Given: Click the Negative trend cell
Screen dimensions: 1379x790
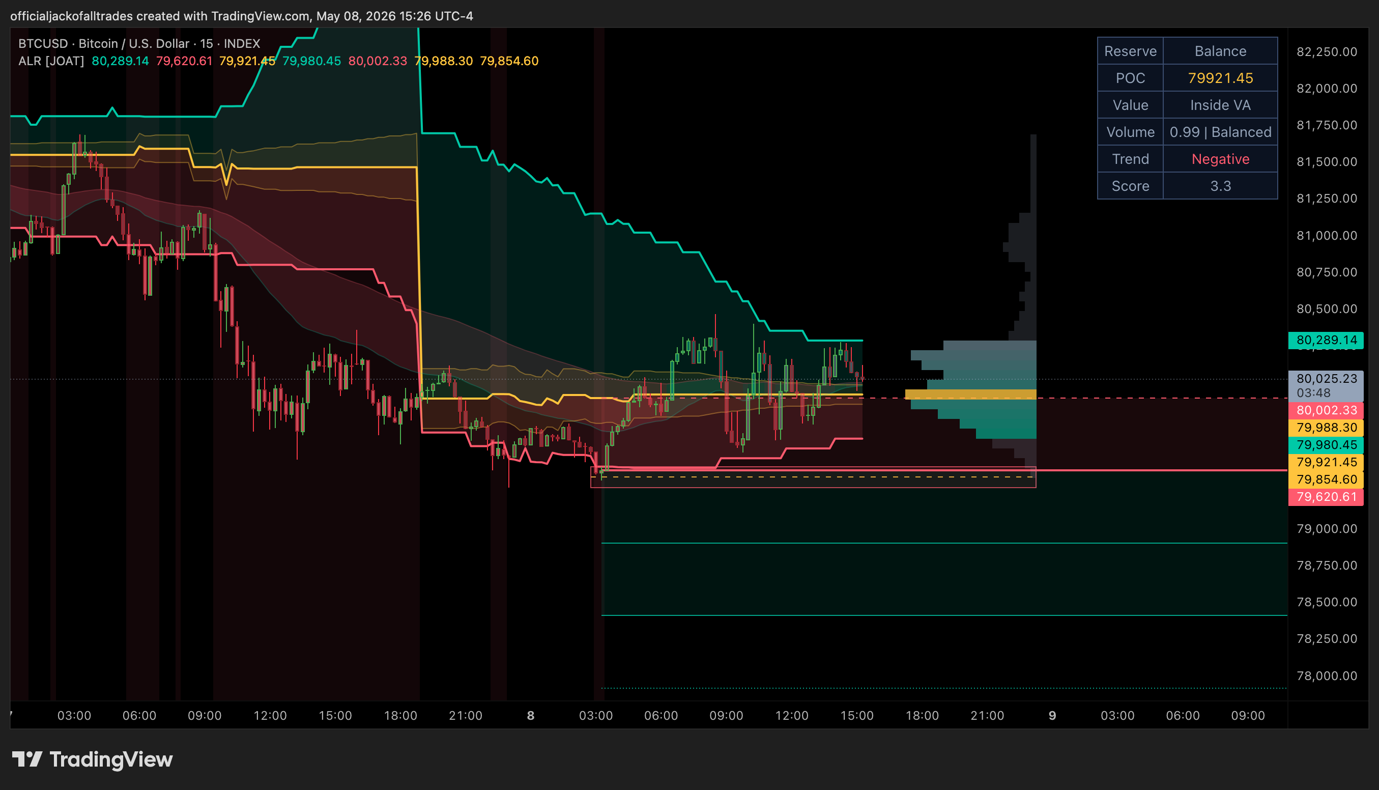Looking at the screenshot, I should click(x=1220, y=159).
